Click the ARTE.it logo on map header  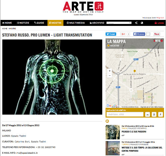tap(158, 41)
